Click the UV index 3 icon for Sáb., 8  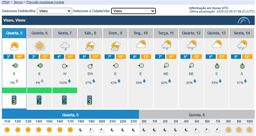(x=90, y=100)
